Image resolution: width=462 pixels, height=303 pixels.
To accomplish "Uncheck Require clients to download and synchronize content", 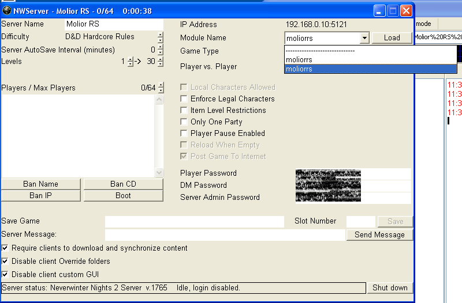I will [5, 248].
